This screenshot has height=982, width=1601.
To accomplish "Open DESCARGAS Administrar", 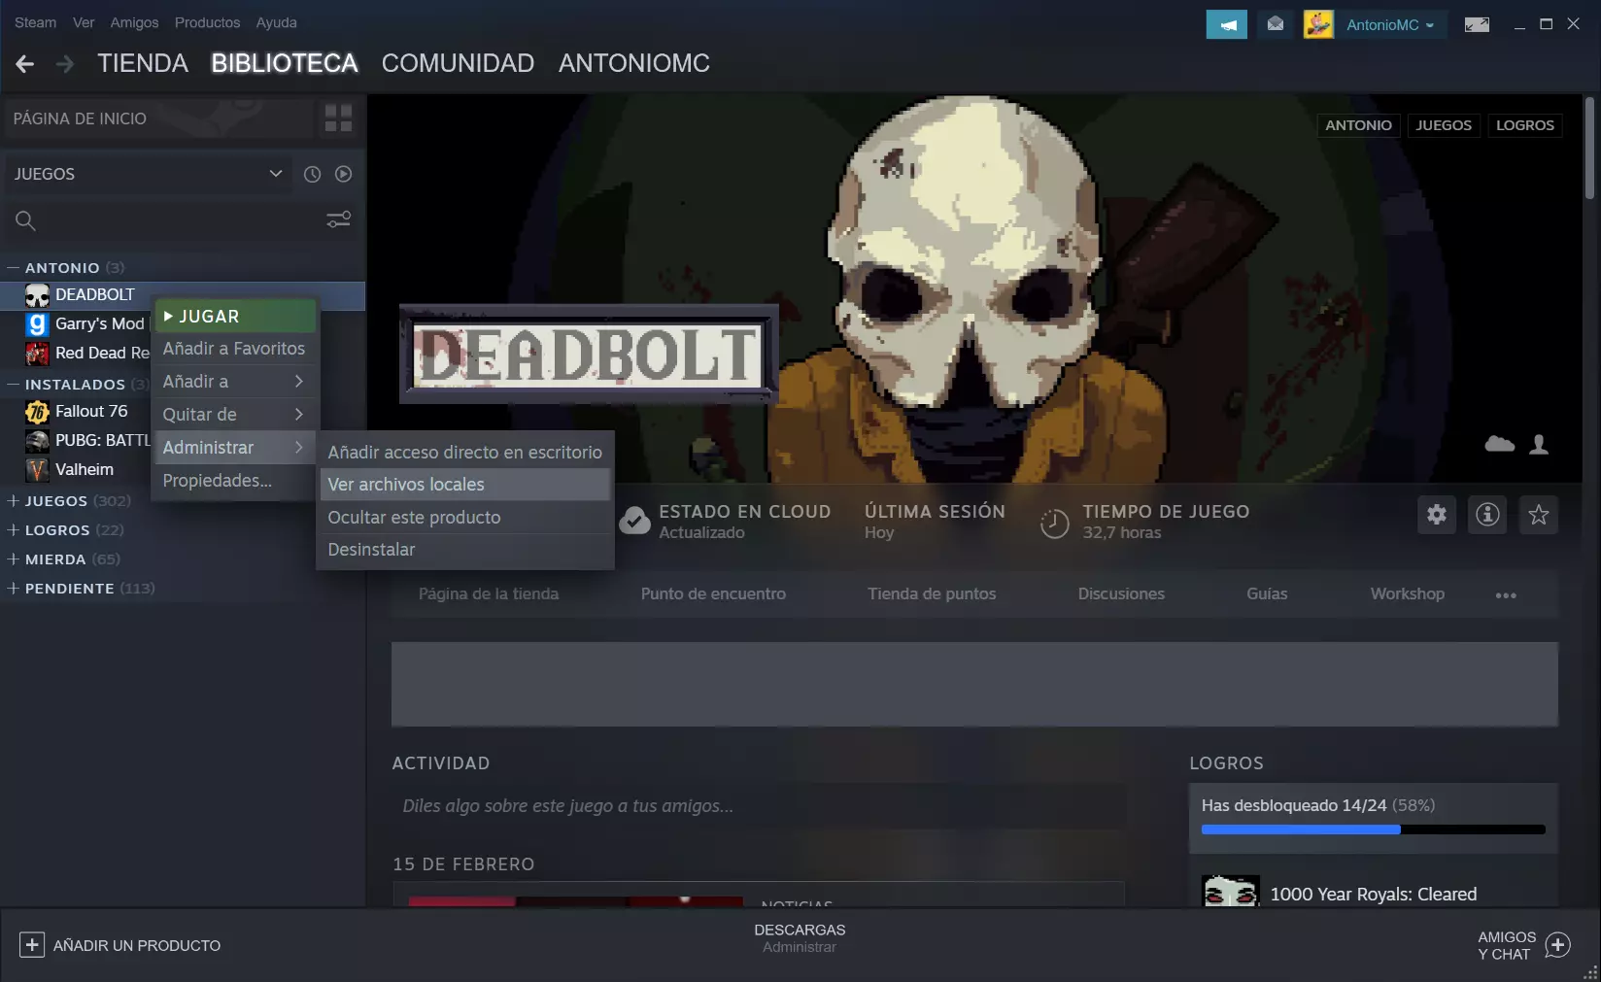I will (800, 938).
